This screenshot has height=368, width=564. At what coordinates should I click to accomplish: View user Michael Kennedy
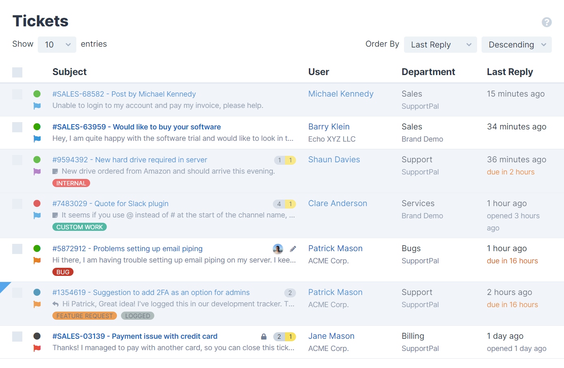[x=341, y=94]
